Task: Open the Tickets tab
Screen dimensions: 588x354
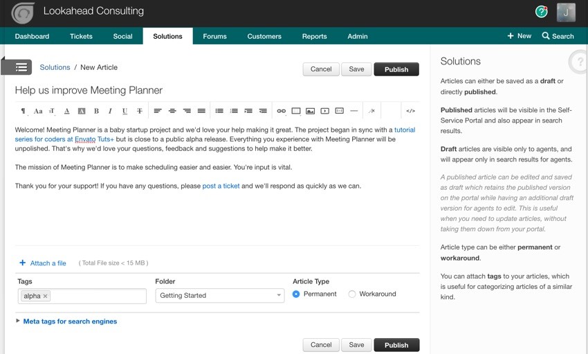Action: pyautogui.click(x=81, y=37)
